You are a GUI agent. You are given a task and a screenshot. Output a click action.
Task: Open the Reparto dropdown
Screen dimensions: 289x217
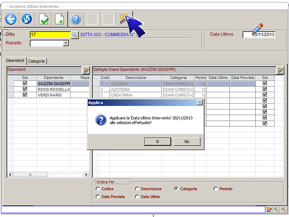point(66,43)
